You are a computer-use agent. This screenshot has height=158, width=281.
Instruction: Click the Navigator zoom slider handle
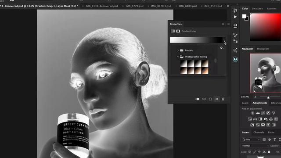pyautogui.click(x=268, y=97)
